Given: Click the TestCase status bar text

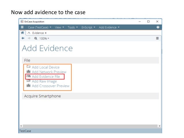Looking at the screenshot, I should pyautogui.click(x=25, y=131).
